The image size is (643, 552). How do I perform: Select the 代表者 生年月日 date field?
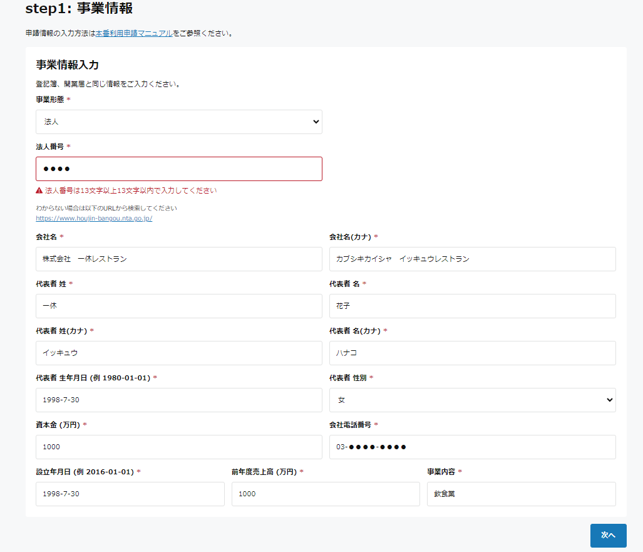click(178, 400)
